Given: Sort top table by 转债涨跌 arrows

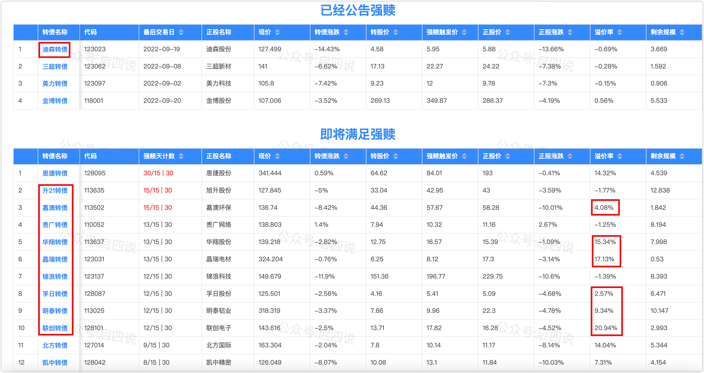Looking at the screenshot, I should point(346,32).
